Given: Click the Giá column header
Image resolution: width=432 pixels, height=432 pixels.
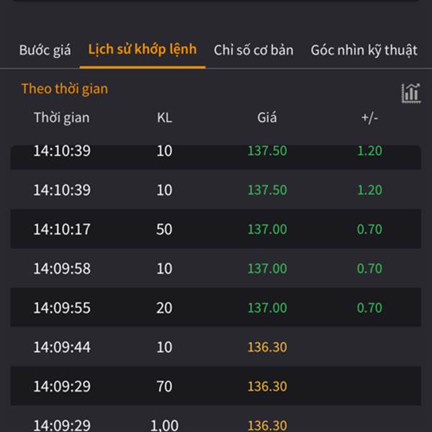Looking at the screenshot, I should click(x=267, y=117).
